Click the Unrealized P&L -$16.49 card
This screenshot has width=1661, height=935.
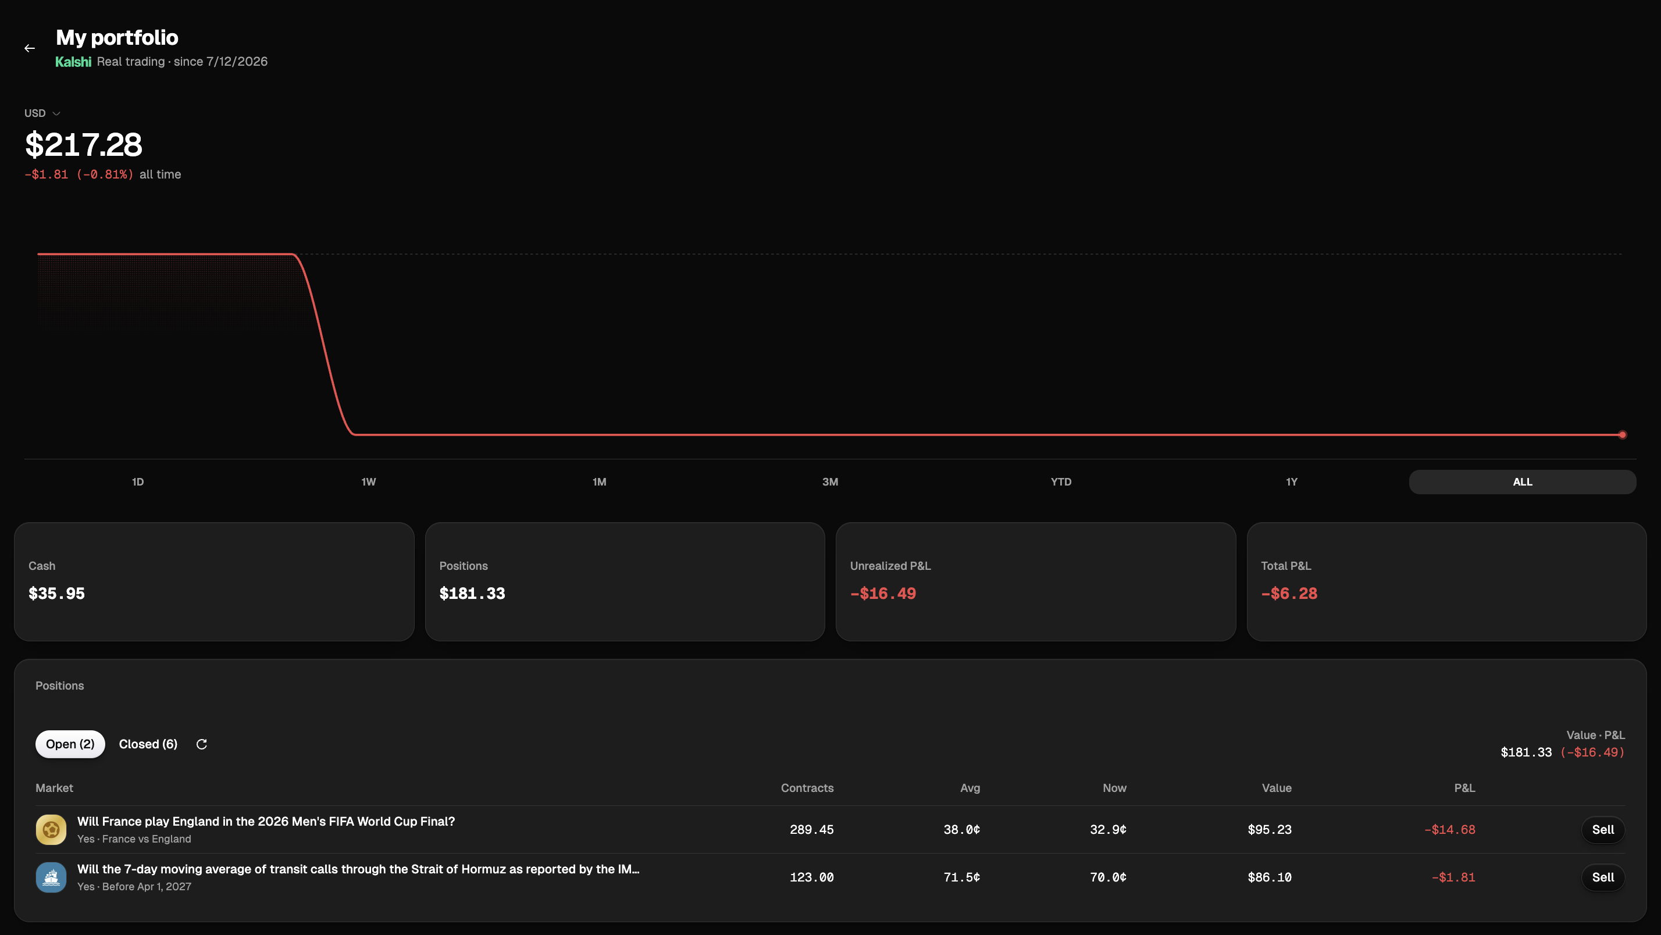pos(1036,581)
